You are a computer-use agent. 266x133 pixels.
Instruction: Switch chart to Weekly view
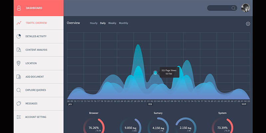[112, 23]
